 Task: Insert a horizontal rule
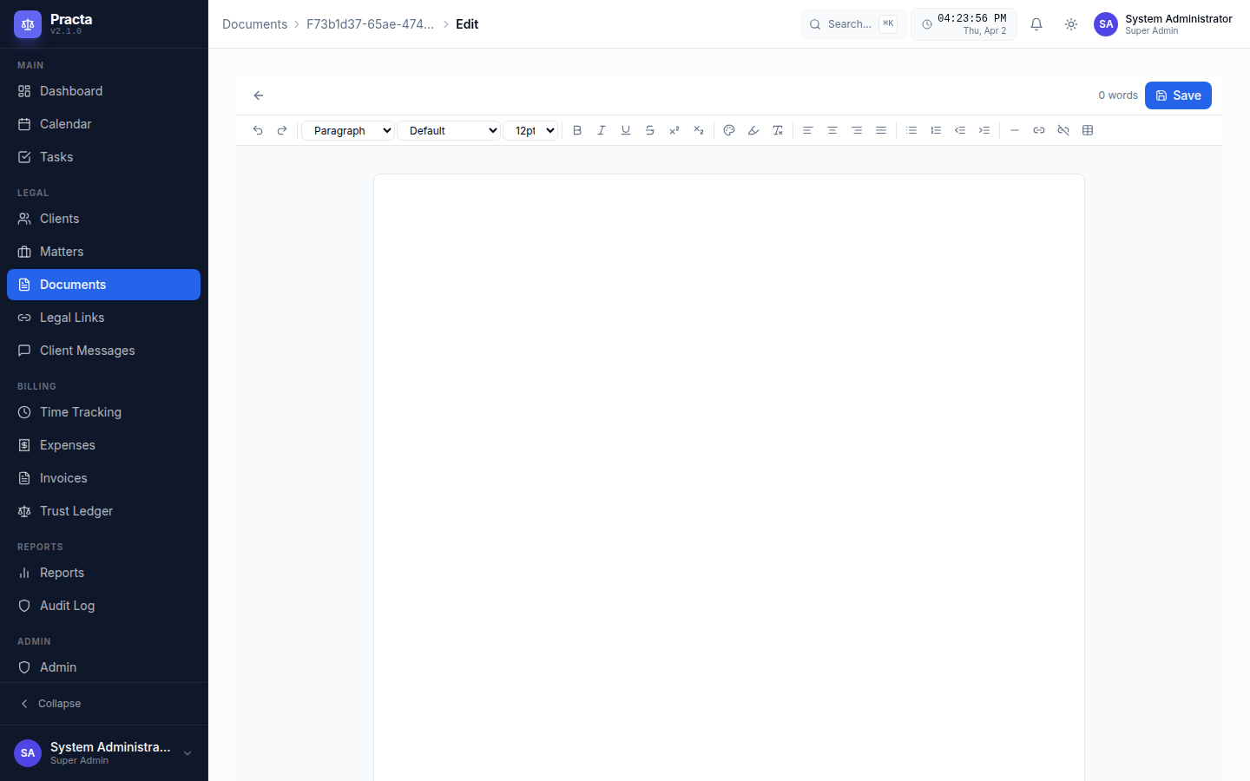click(1015, 130)
